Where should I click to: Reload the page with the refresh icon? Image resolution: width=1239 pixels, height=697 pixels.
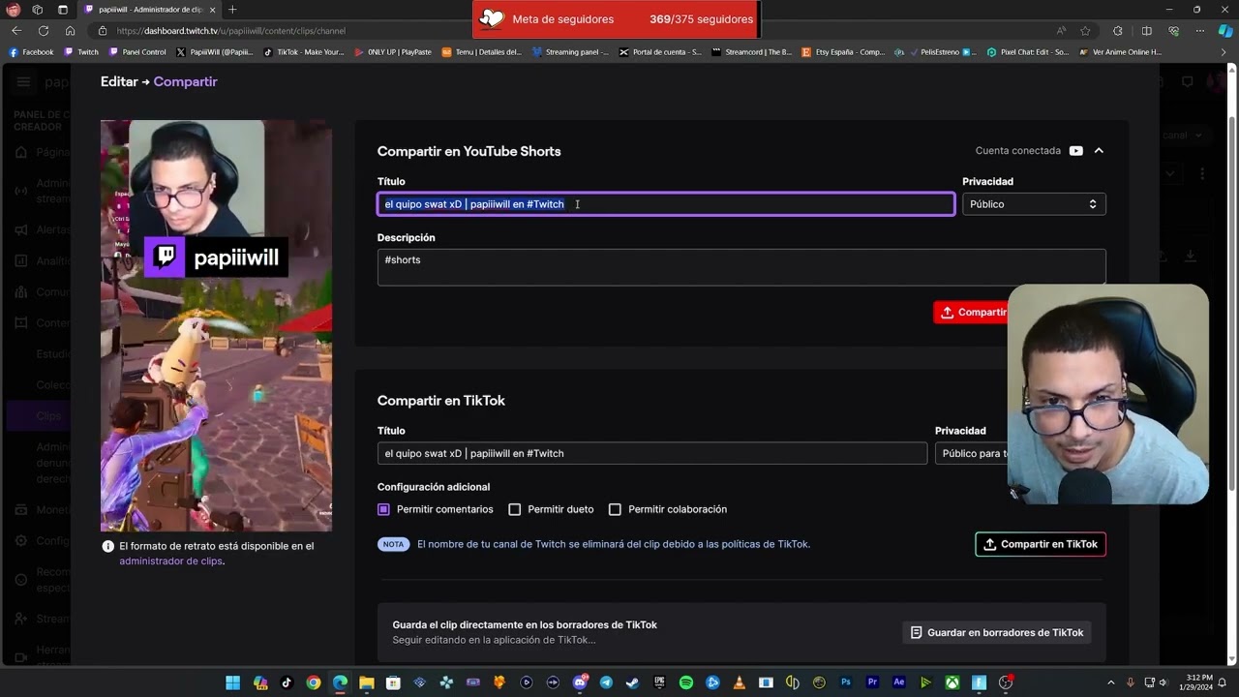[43, 30]
